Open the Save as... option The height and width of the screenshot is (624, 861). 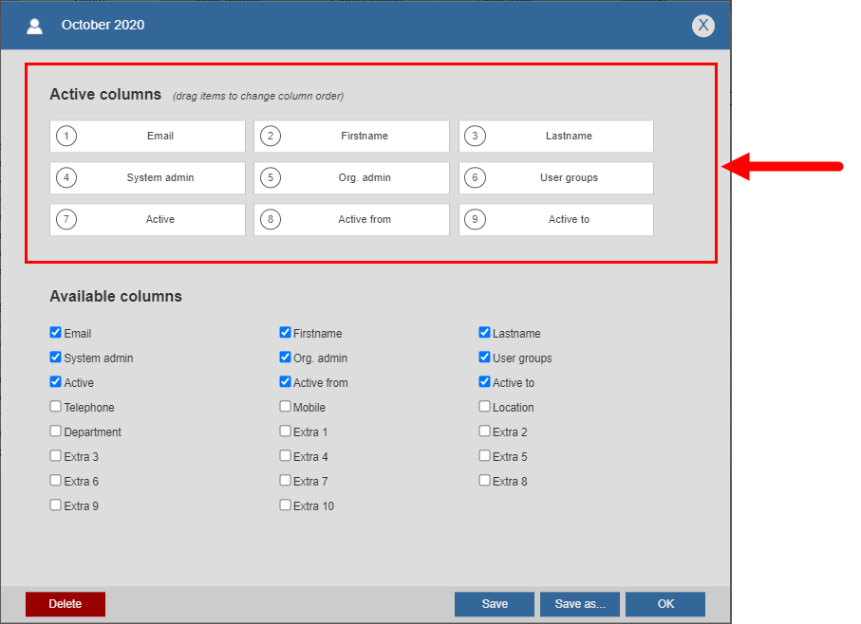tap(580, 604)
